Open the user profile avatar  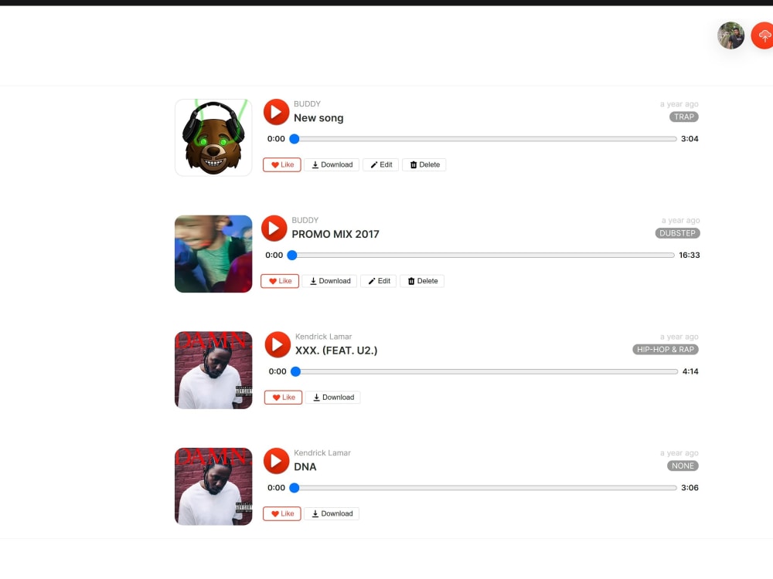pyautogui.click(x=730, y=36)
